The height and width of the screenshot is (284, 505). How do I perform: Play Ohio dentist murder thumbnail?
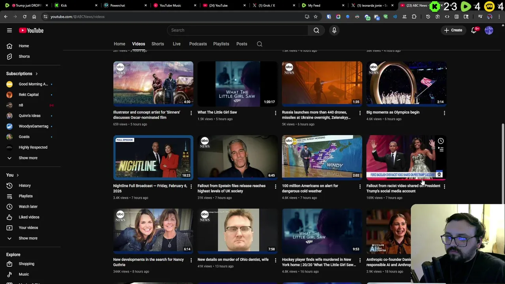click(238, 231)
